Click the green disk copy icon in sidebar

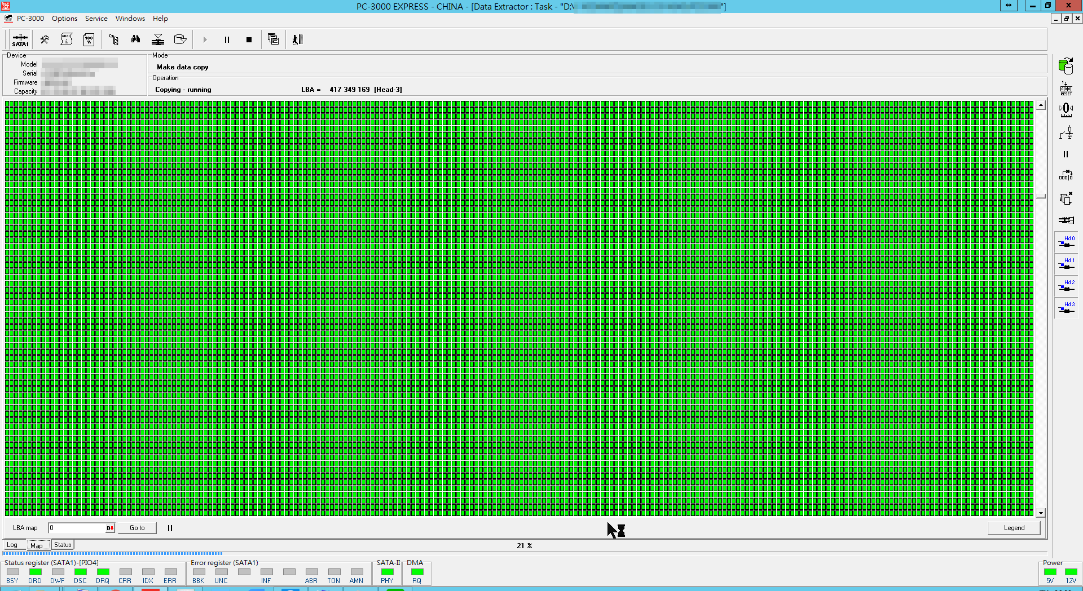1066,65
